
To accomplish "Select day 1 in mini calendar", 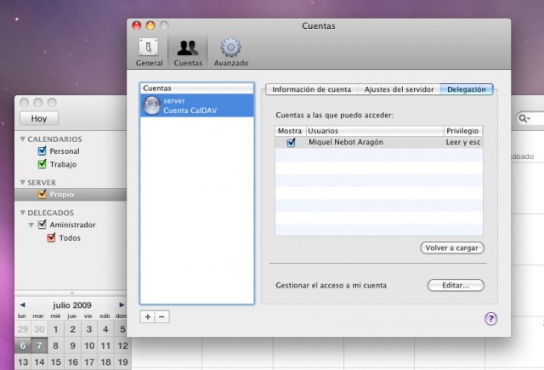I will click(56, 329).
